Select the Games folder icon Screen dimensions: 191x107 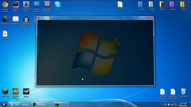click(173, 6)
